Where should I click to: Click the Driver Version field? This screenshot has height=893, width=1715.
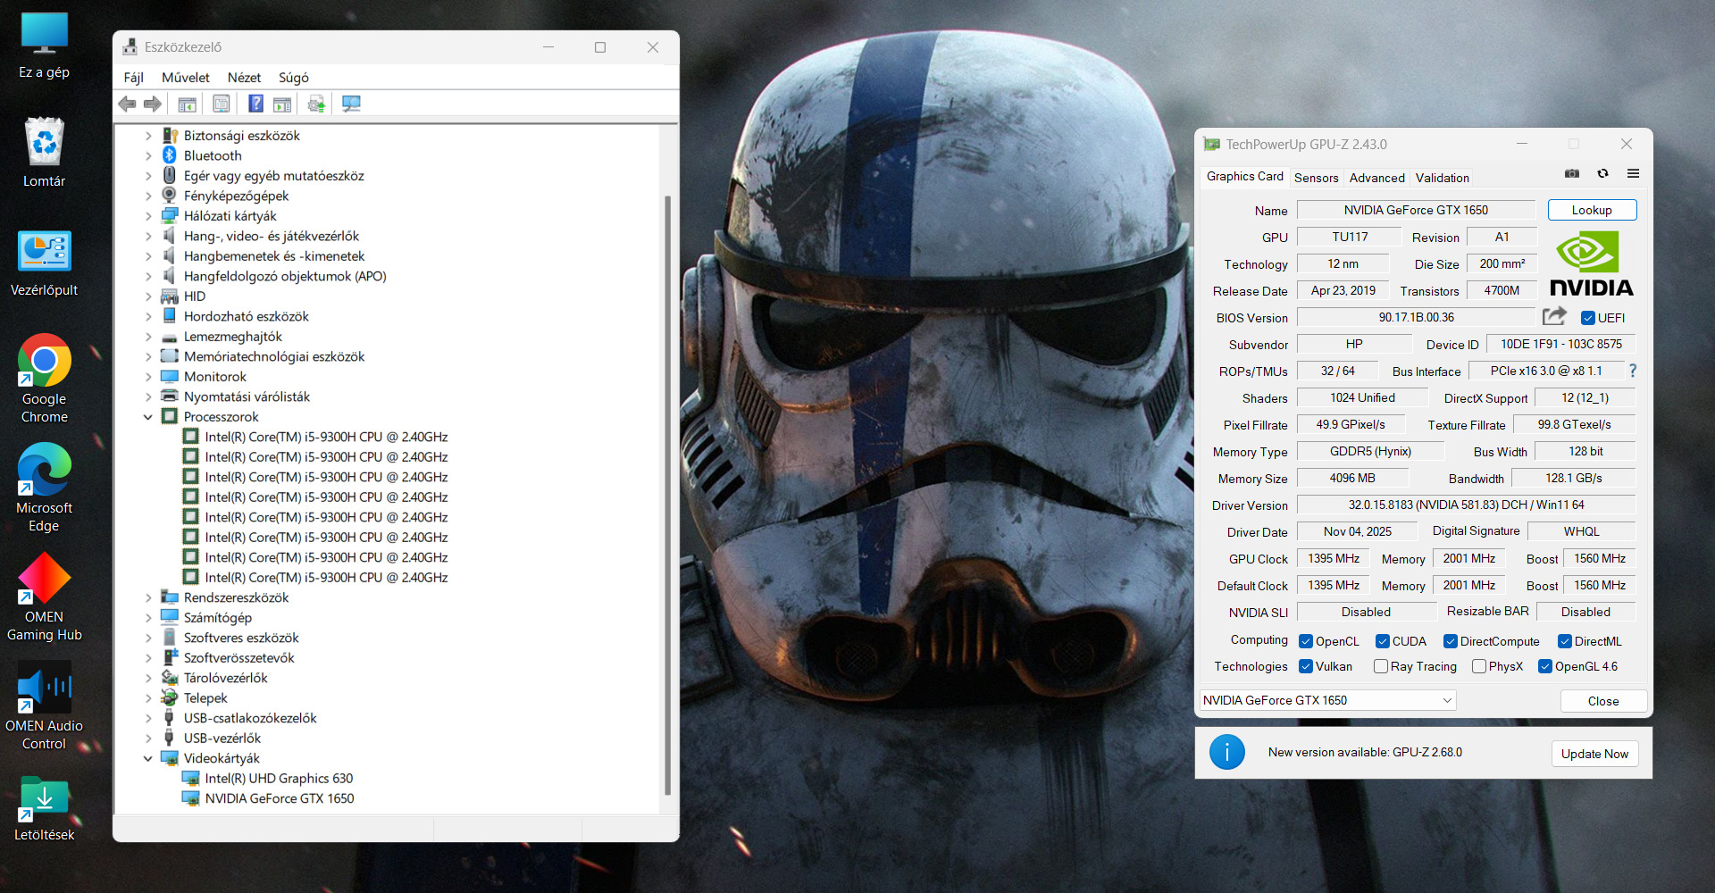pos(1466,505)
